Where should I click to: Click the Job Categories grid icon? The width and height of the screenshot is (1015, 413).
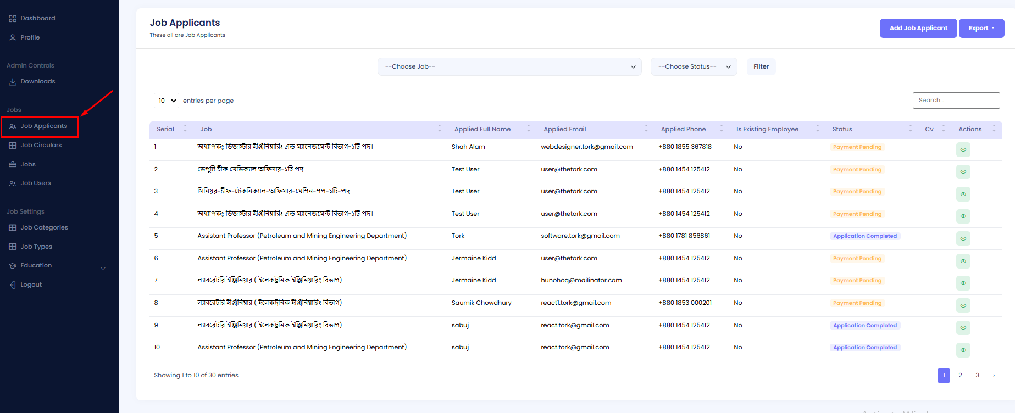[13, 228]
